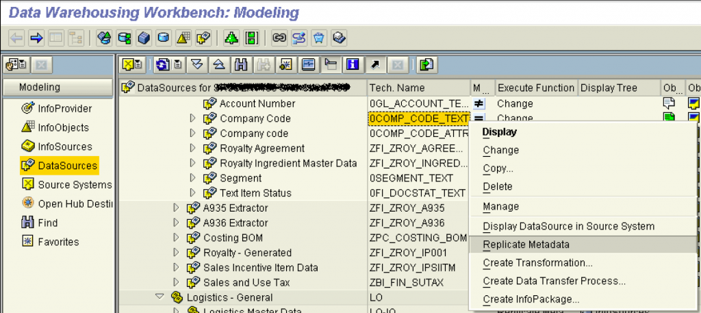
Task: Expand the A935 Extractor node
Action: (176, 208)
